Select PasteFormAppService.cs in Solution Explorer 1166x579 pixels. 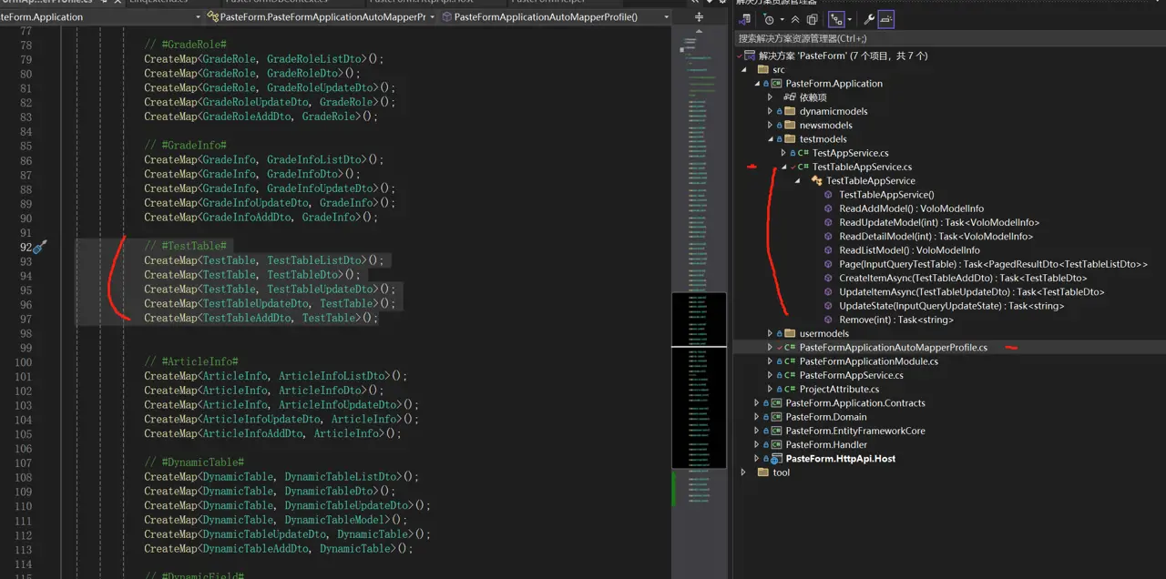[x=852, y=375]
